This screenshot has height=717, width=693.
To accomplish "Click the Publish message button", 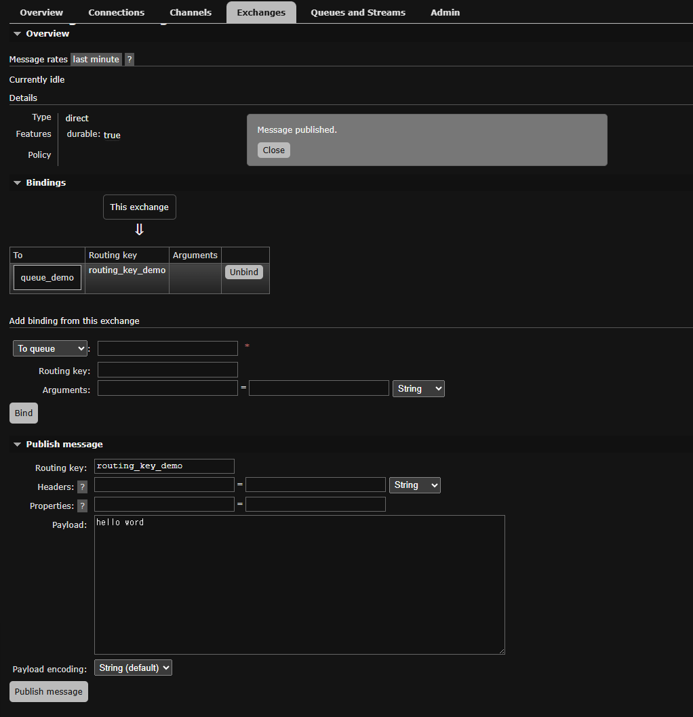I will point(49,691).
